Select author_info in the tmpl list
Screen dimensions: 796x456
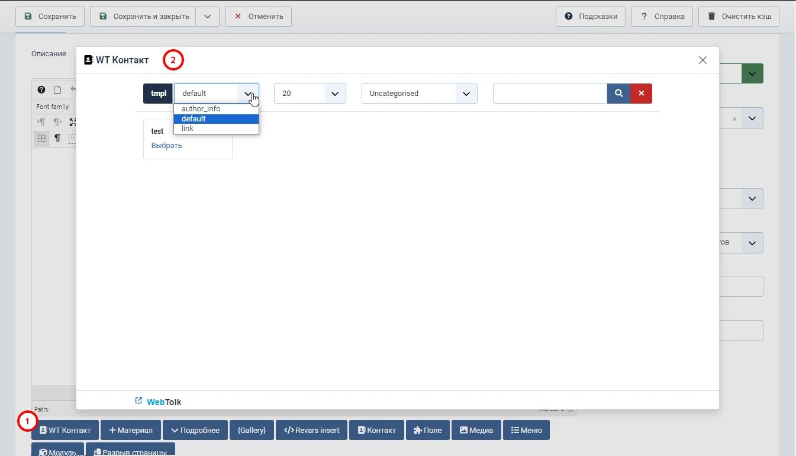(201, 109)
